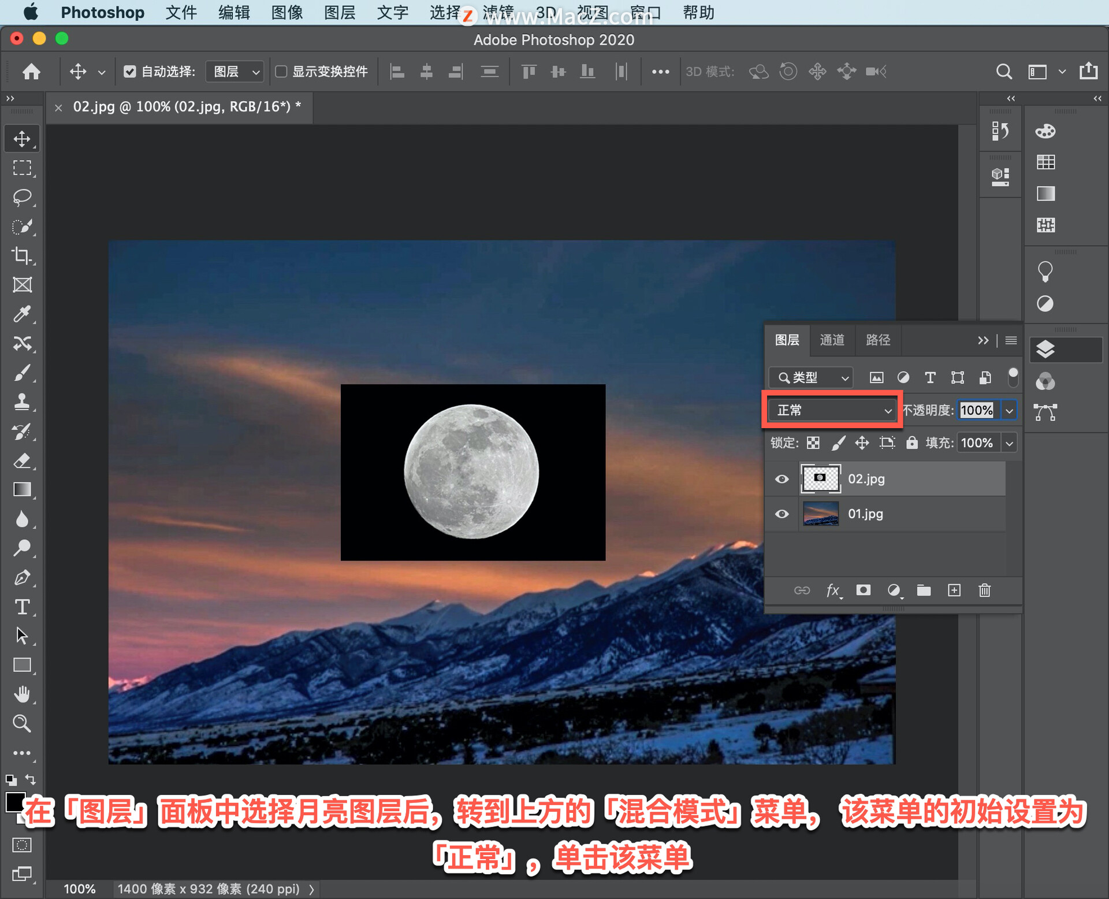Toggle lock position icon
The height and width of the screenshot is (899, 1109).
(x=862, y=443)
